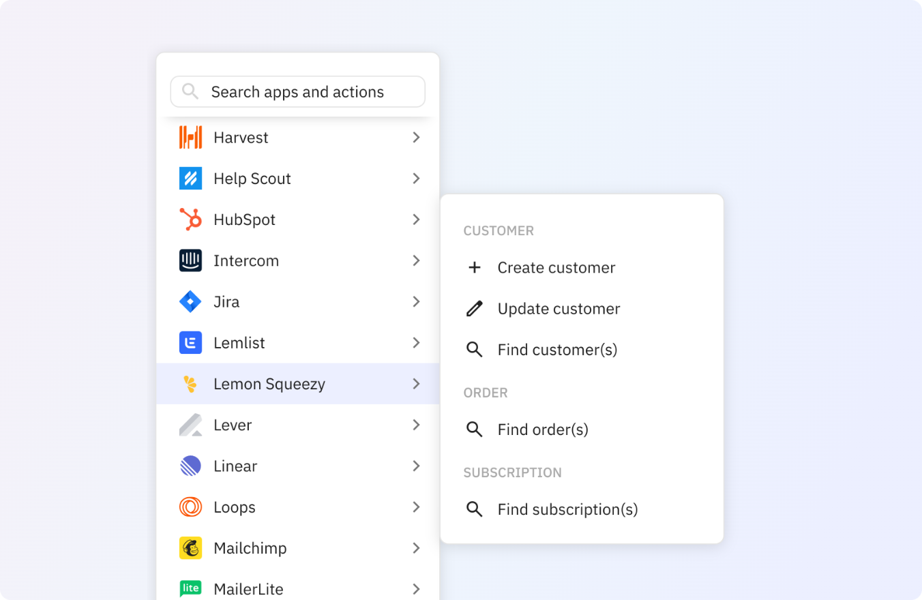Select the highlighted Lemon Squeezy entry
This screenshot has height=600, width=922.
coord(298,384)
